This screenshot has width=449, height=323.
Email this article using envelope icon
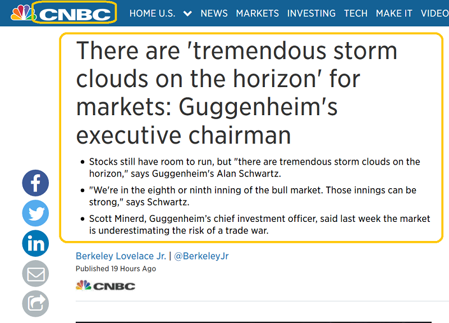tap(35, 274)
